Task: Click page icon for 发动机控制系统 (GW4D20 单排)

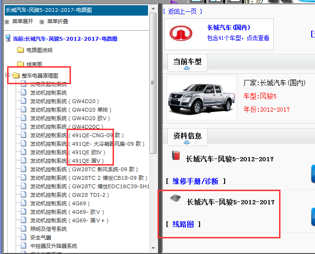Action: point(24,109)
